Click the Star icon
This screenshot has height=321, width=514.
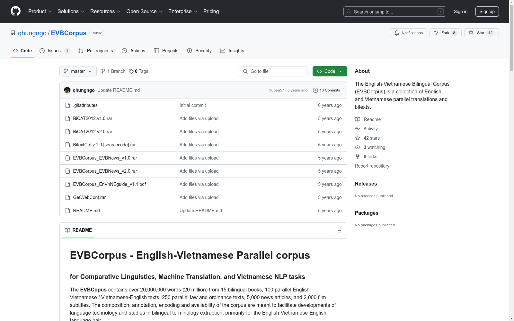click(471, 32)
